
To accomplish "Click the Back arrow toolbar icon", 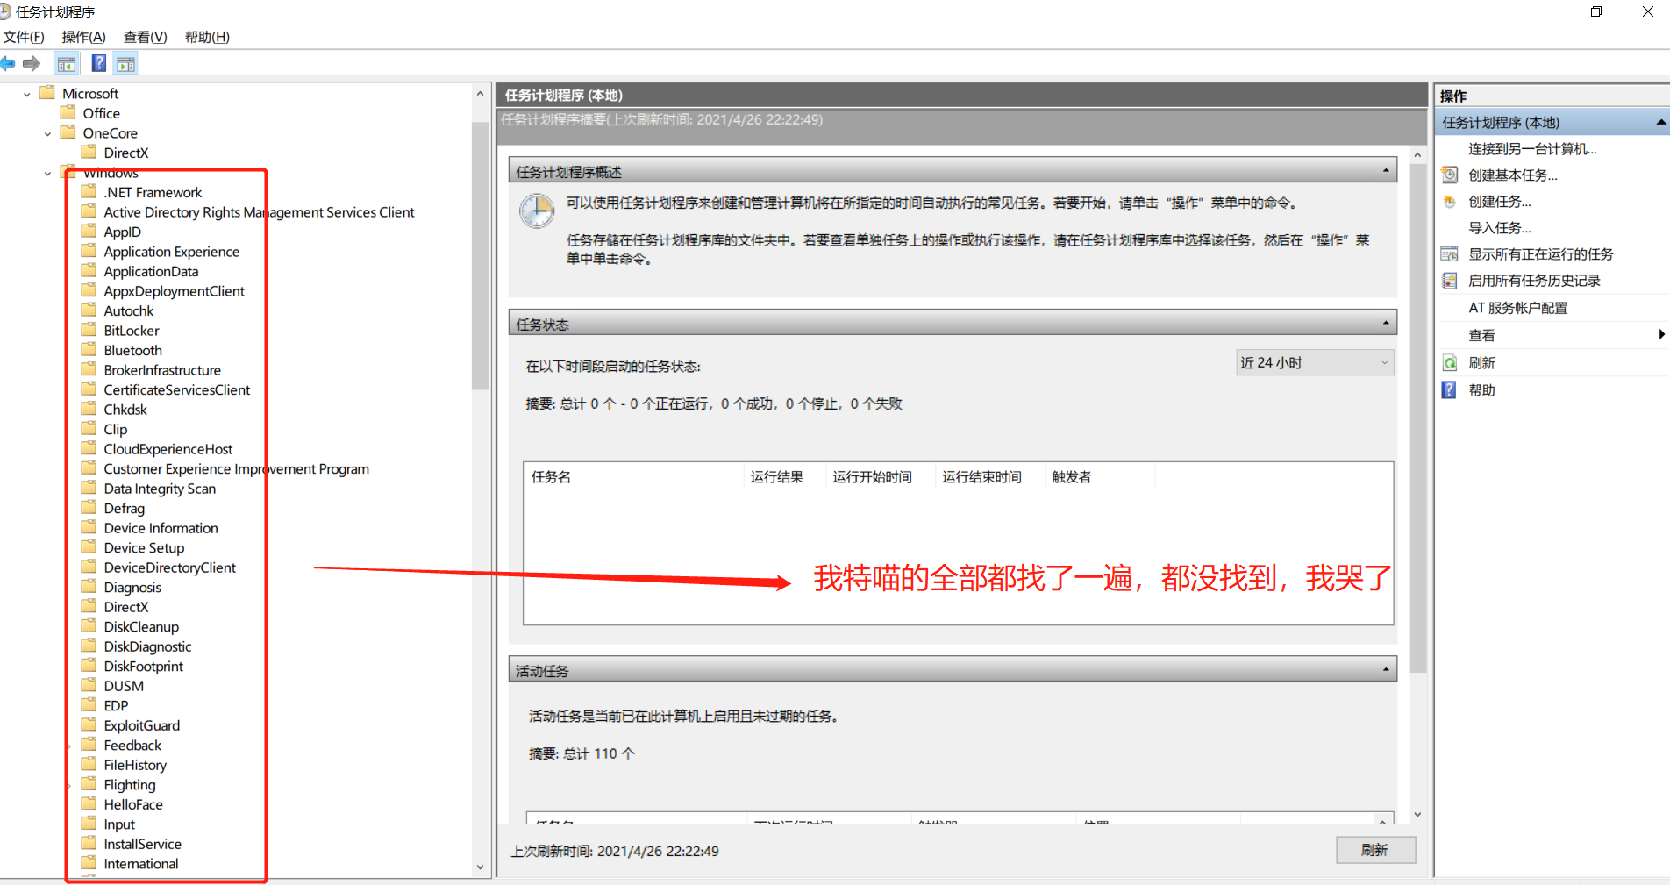I will (8, 63).
